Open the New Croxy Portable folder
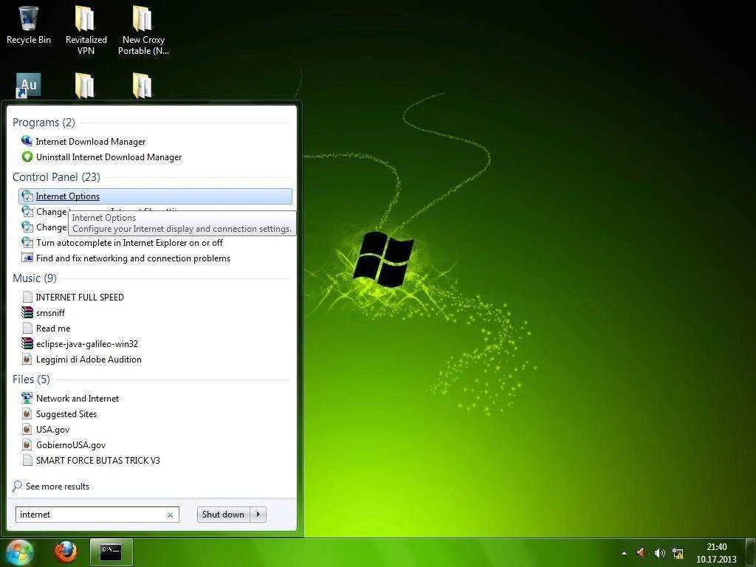This screenshot has width=756, height=567. tap(142, 30)
